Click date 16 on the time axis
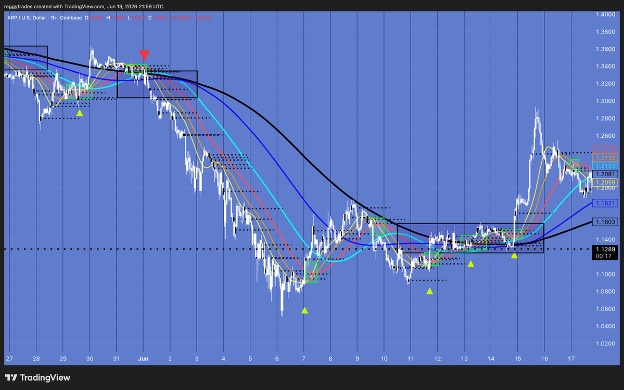 [x=544, y=359]
